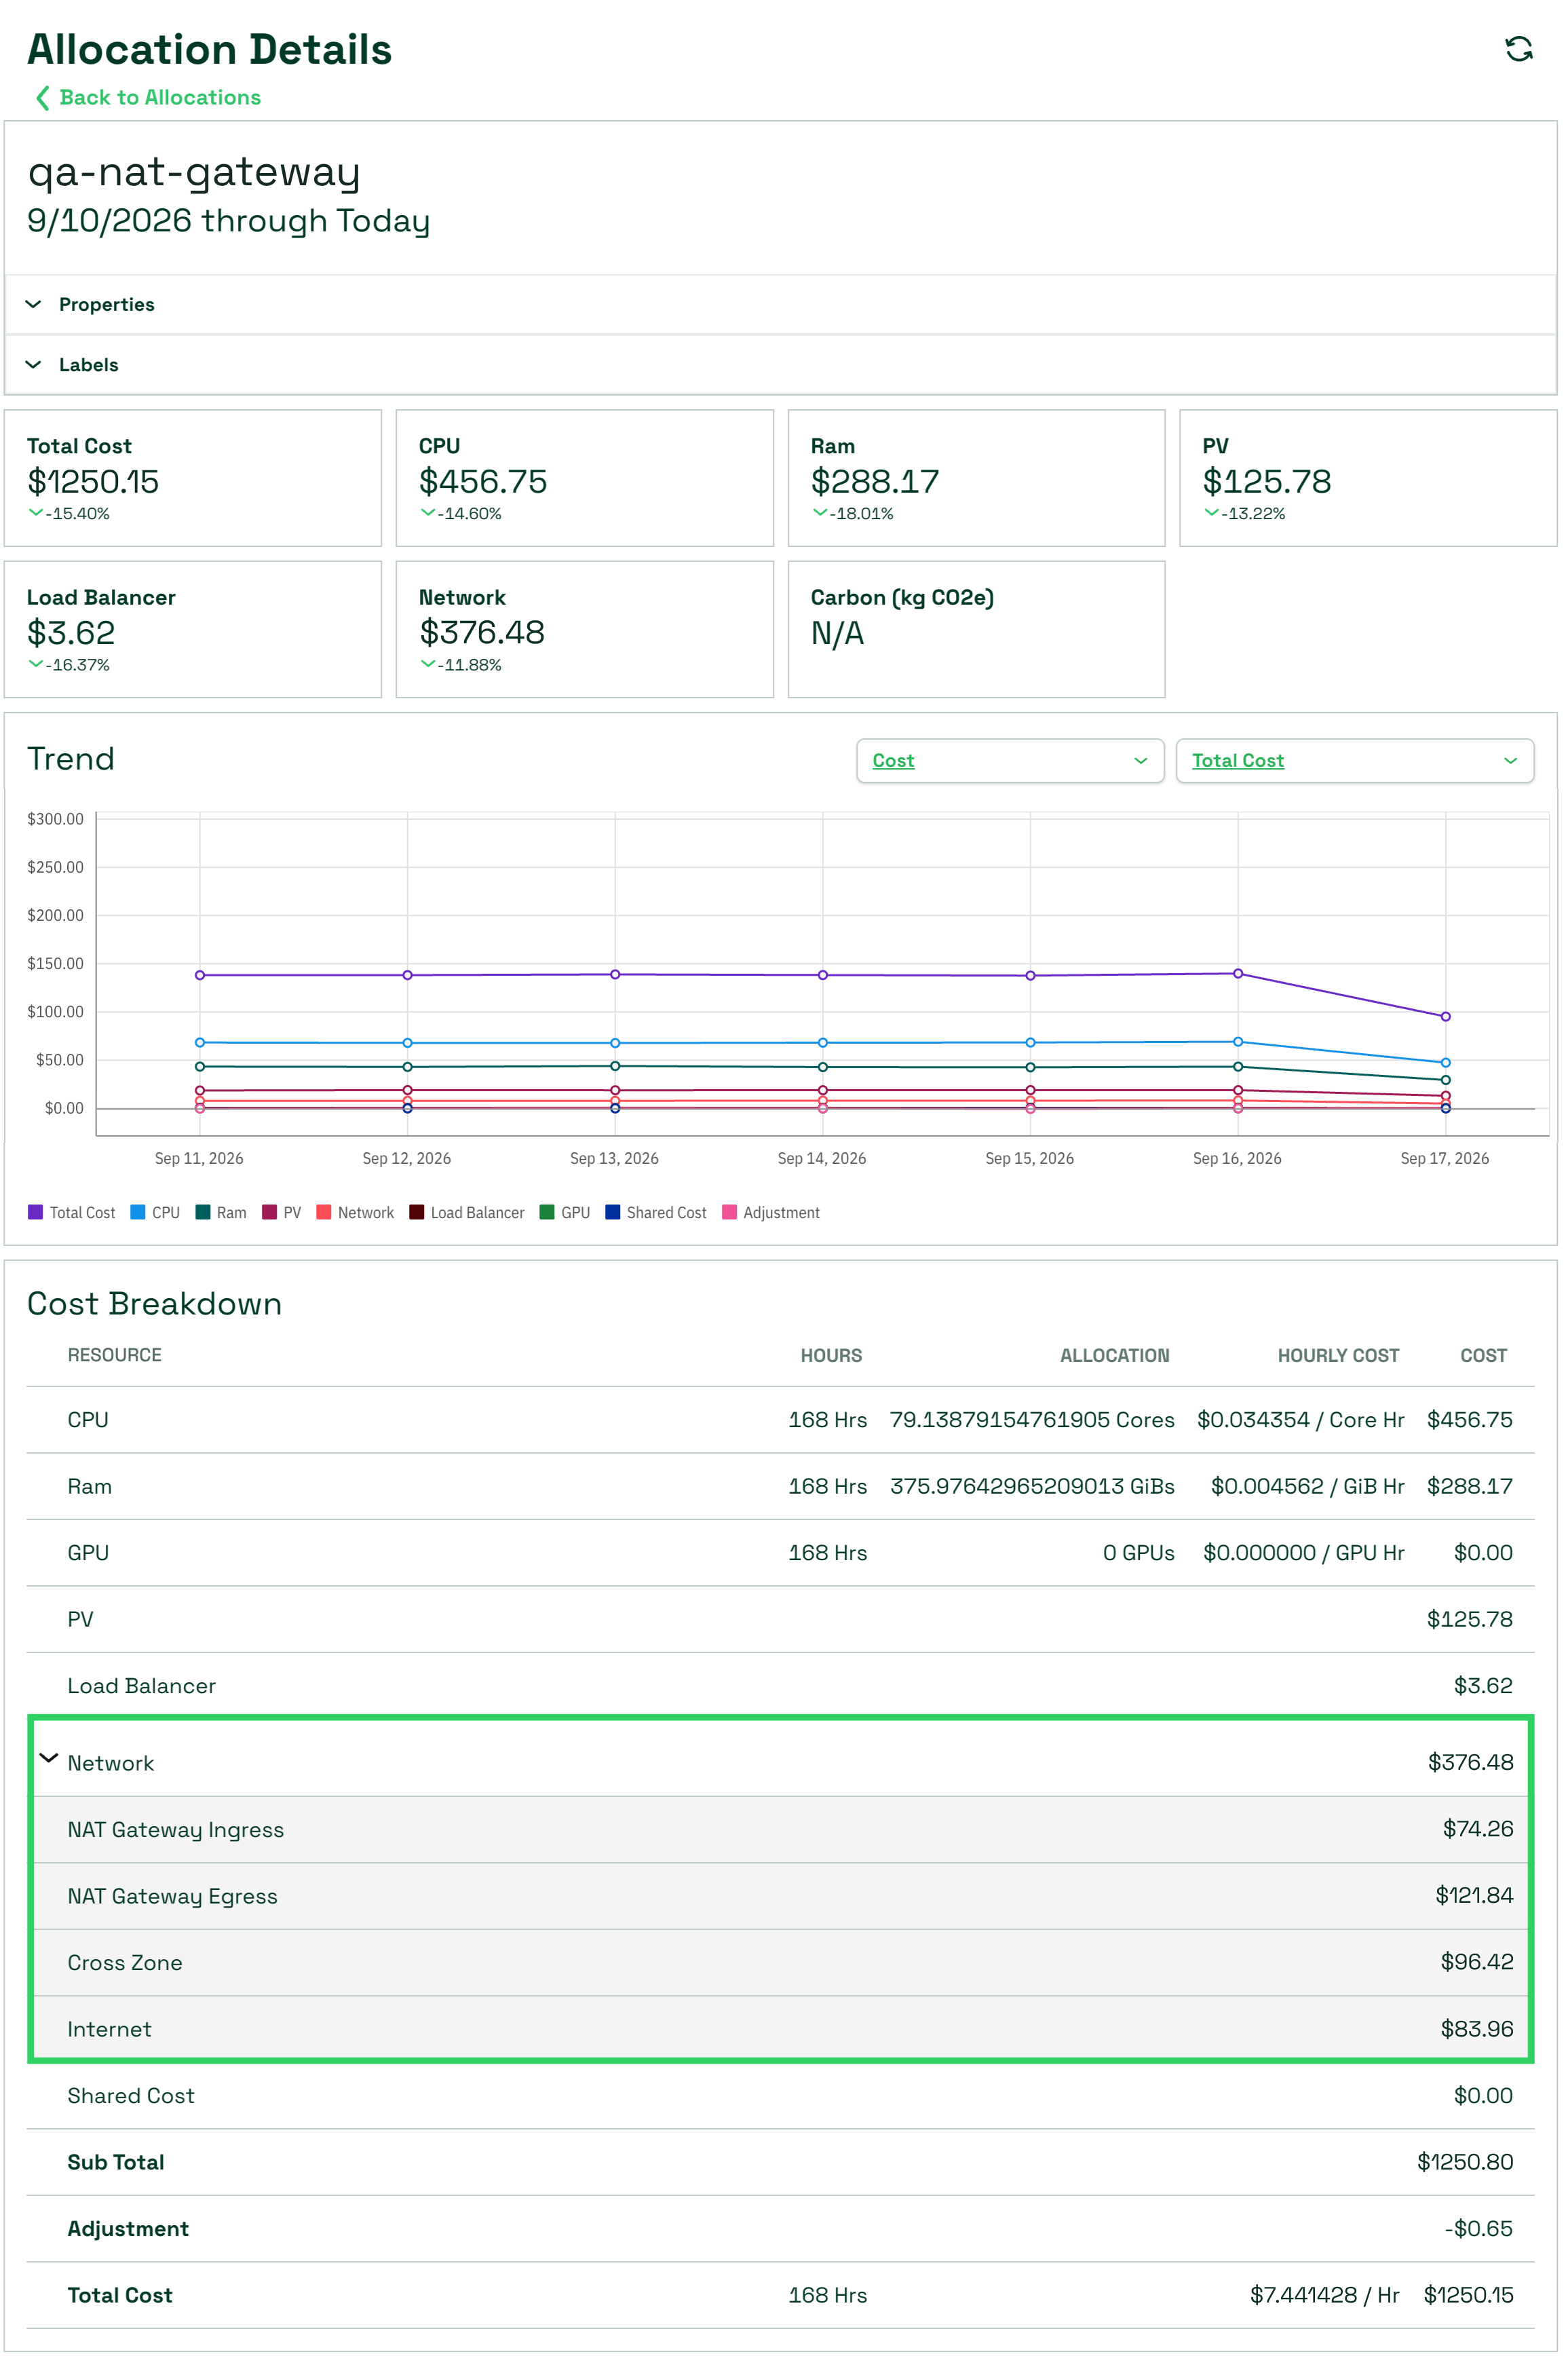Go back via Back to Allocations link
Image resolution: width=1568 pixels, height=2367 pixels.
(x=160, y=97)
